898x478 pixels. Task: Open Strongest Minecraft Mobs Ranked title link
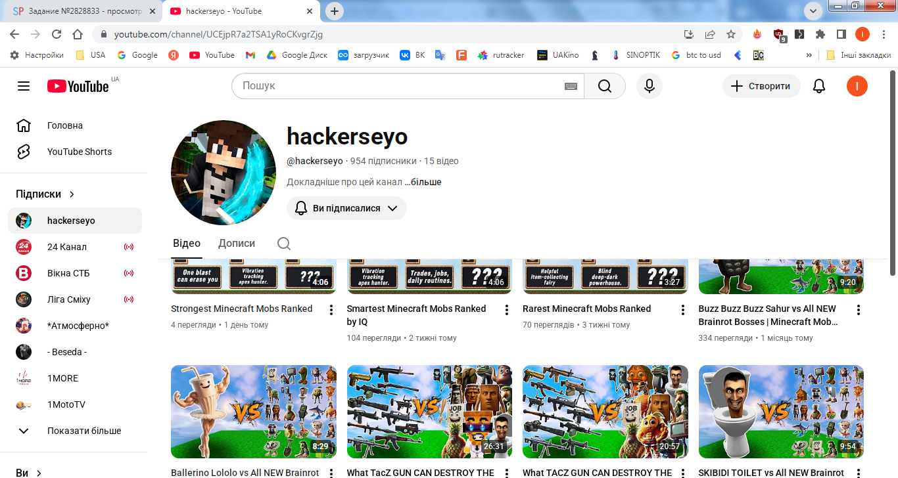242,309
